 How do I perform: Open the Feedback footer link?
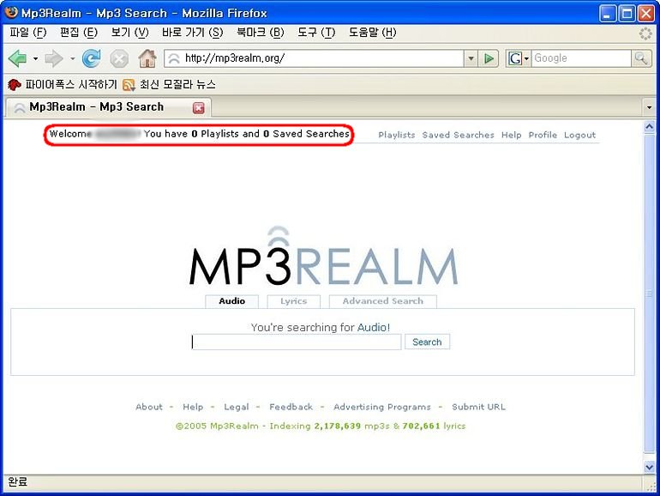(x=291, y=407)
